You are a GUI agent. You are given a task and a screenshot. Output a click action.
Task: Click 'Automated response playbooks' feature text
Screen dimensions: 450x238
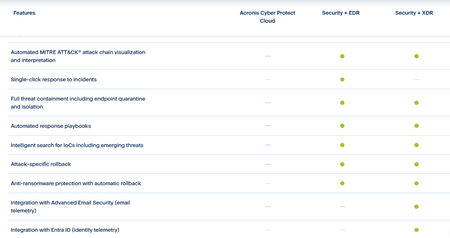51,126
